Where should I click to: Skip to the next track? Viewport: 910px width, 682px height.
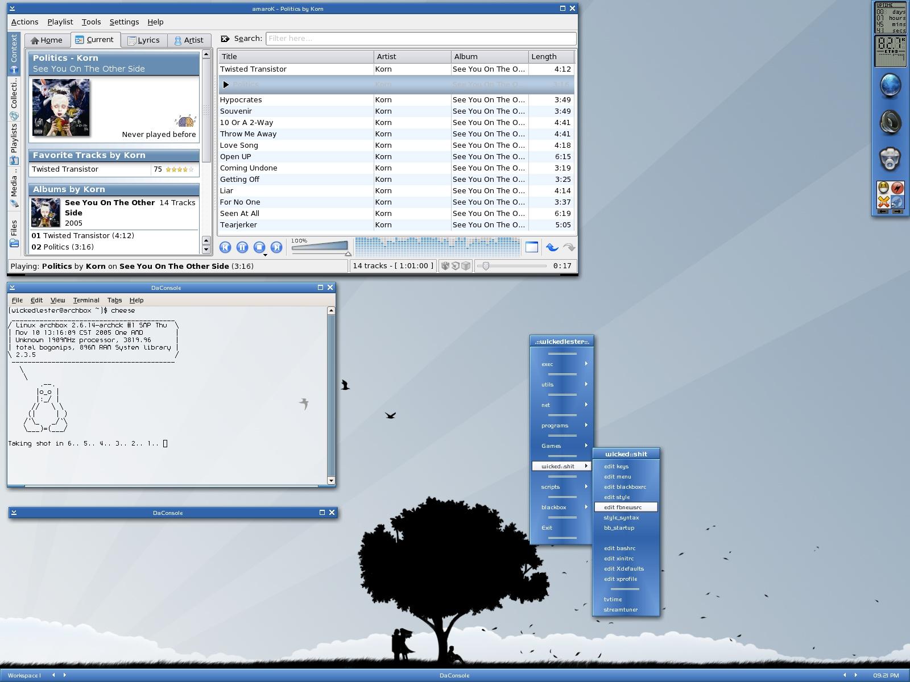coord(276,247)
